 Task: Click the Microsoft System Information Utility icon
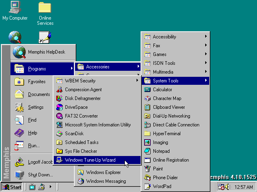[x=59, y=125]
